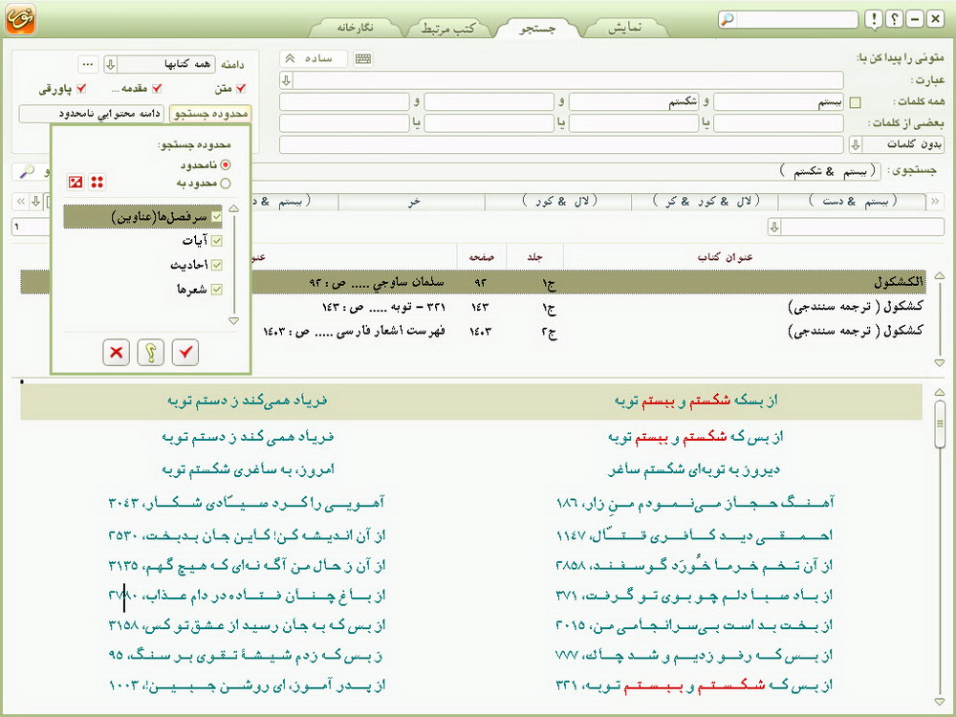956x717 pixels.
Task: Click the three-dots button beside the دامنه dropdown
Action: [x=88, y=64]
